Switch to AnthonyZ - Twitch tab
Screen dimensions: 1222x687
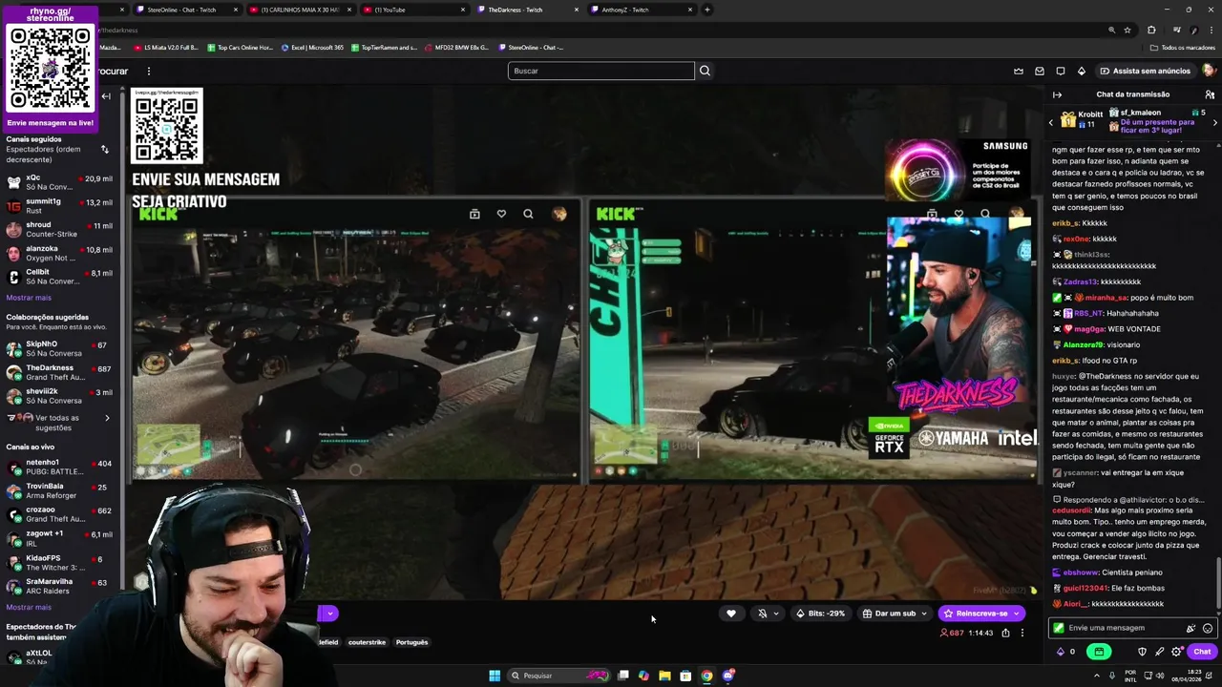pos(641,10)
